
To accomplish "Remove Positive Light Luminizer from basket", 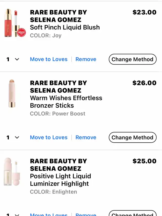I will 86,214.
